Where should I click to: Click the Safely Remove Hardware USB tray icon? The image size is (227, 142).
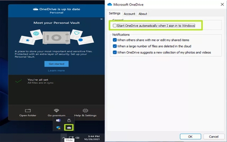click(x=69, y=120)
